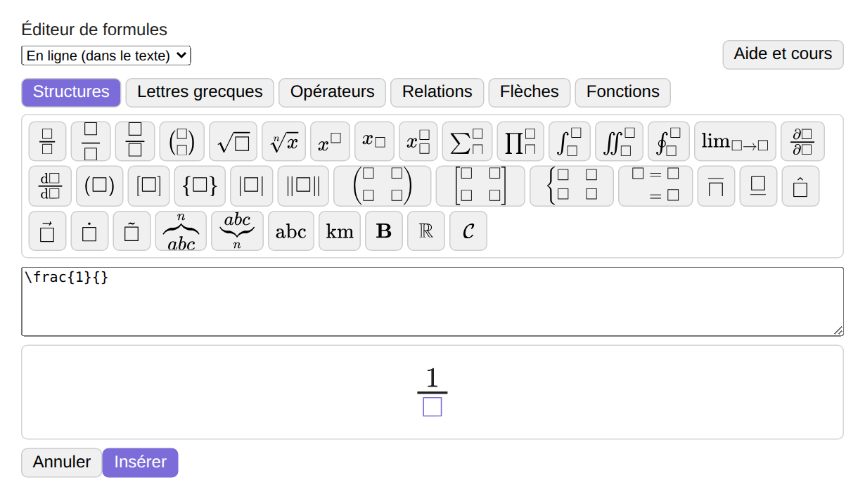
Task: Click inside the LaTeX code text area
Action: pyautogui.click(x=432, y=302)
